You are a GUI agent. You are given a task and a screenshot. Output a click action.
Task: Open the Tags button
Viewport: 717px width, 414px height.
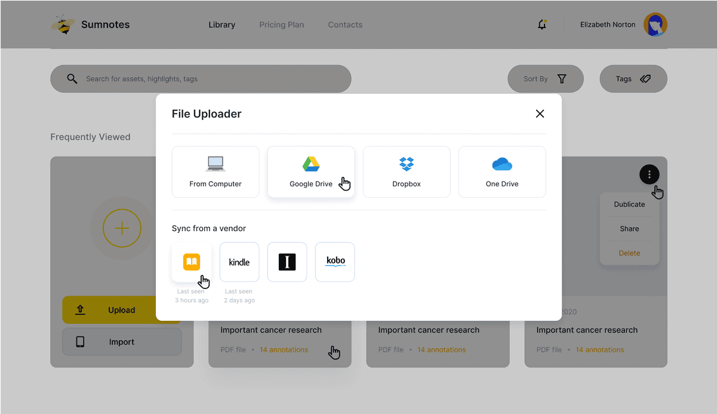(x=633, y=79)
